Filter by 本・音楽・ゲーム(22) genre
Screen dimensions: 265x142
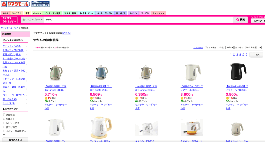pos(14,59)
